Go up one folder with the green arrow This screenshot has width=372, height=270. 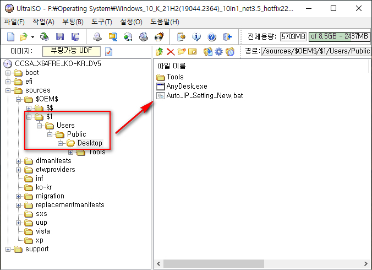(x=160, y=52)
